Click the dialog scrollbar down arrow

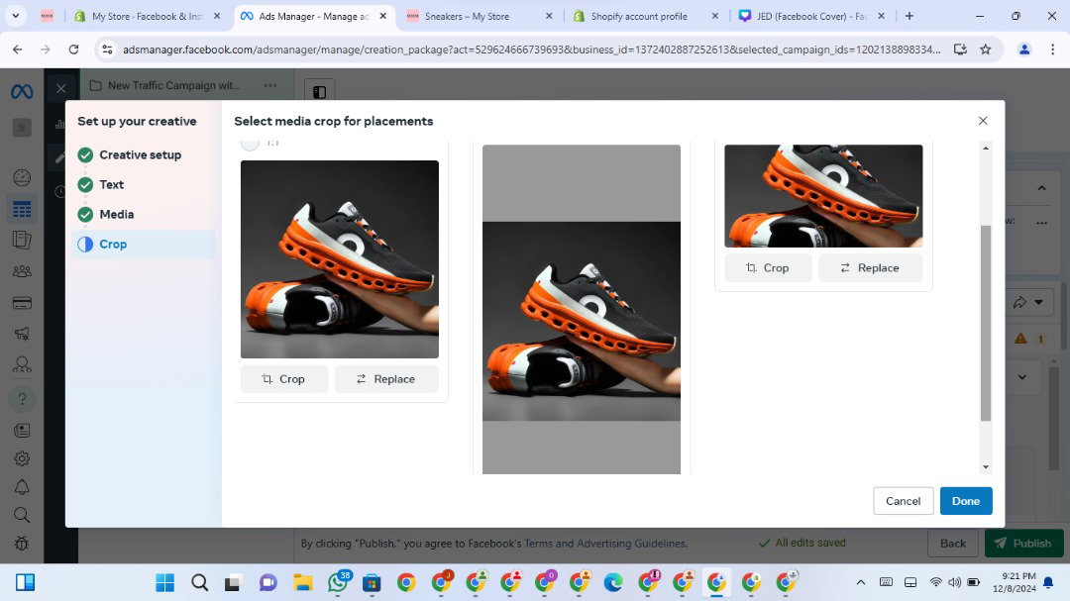pyautogui.click(x=986, y=467)
